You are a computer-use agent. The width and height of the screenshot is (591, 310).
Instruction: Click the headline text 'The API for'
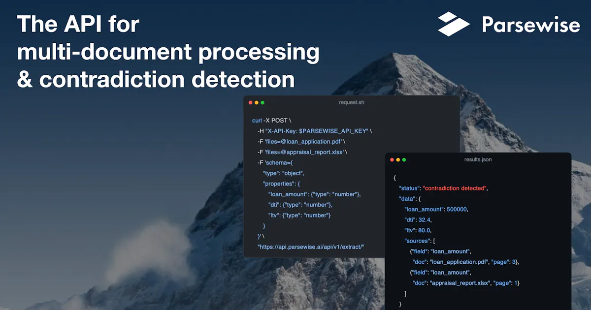point(78,25)
